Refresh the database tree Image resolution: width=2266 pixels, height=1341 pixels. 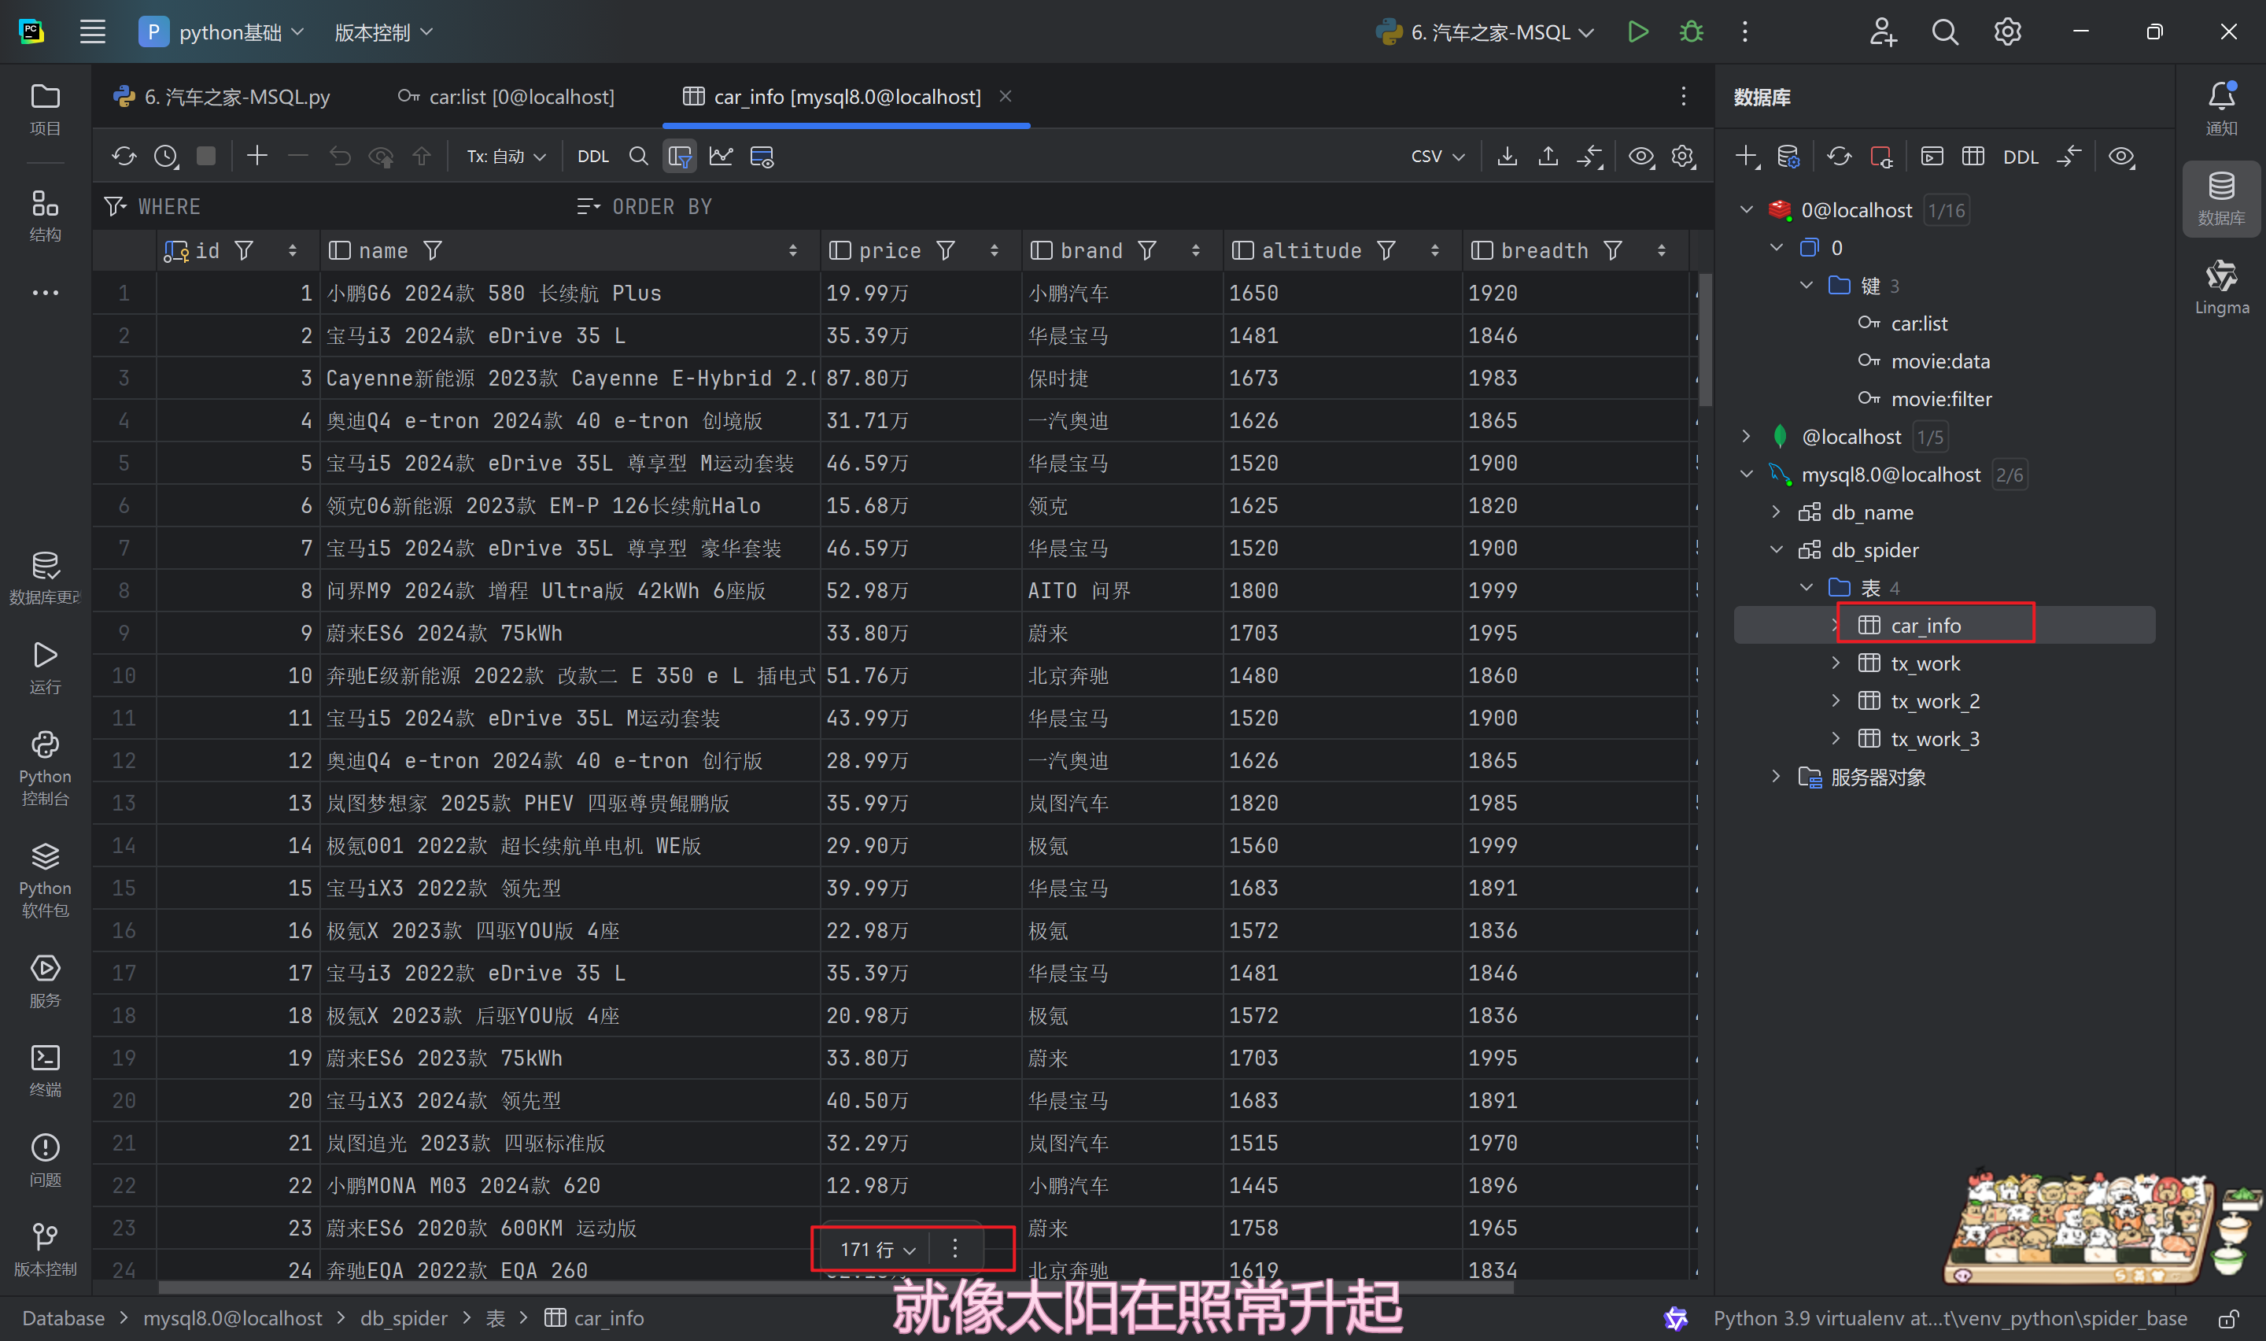[1838, 157]
